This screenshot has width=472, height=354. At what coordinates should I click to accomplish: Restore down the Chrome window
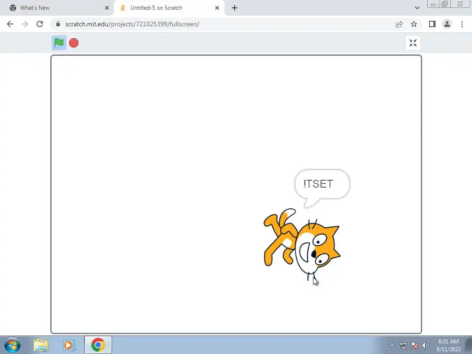(444, 4)
